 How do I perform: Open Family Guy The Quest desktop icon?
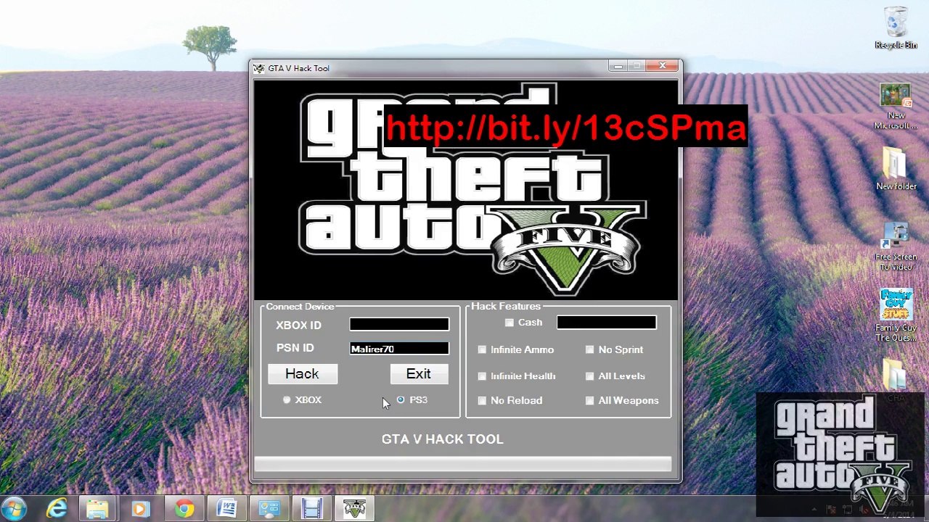coord(896,315)
